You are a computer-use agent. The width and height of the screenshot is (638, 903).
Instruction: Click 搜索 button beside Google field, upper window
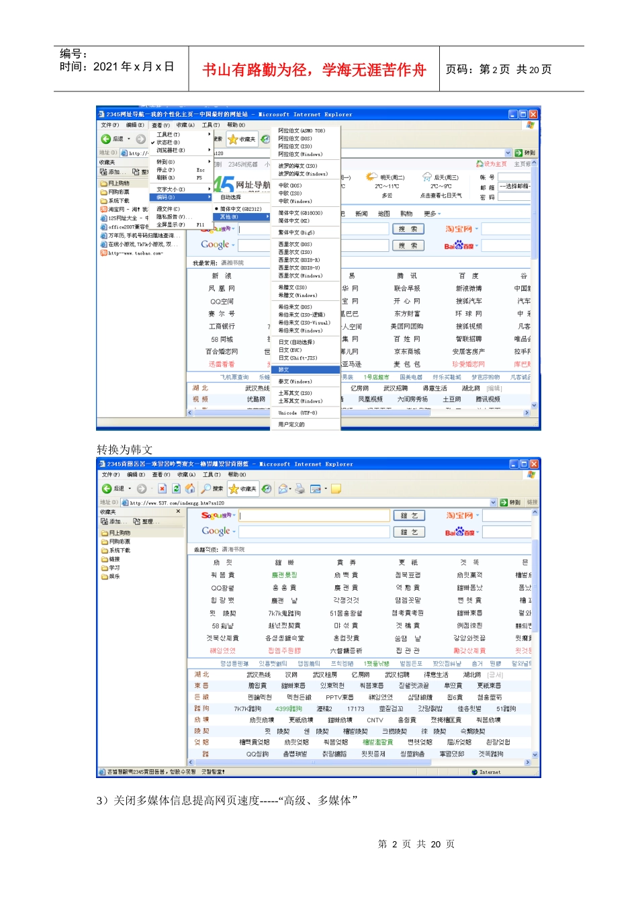click(x=408, y=245)
